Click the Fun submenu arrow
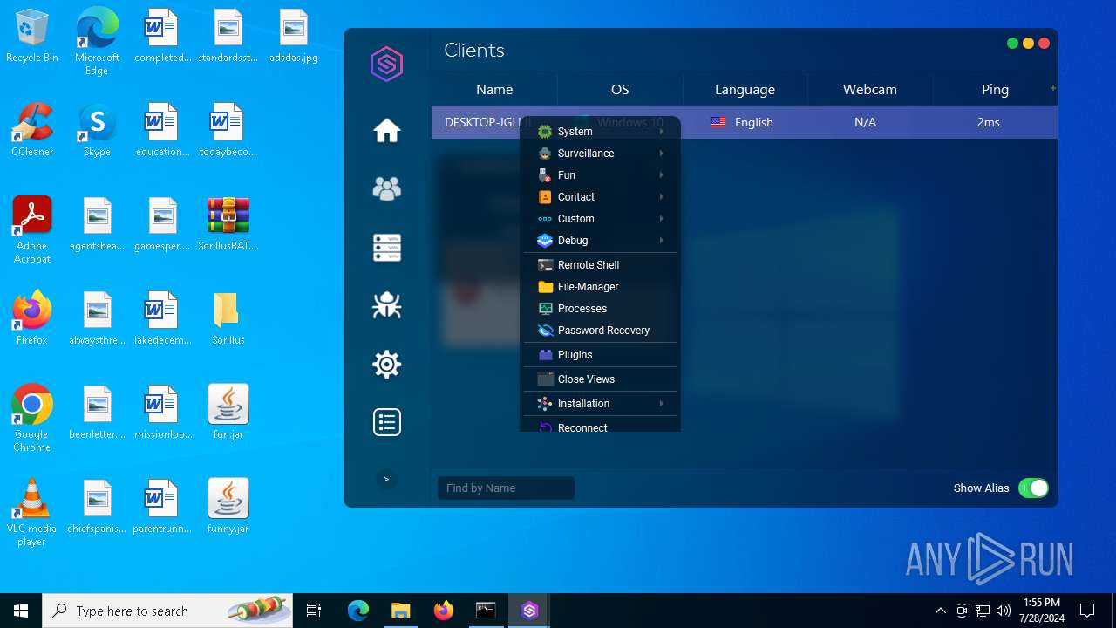The width and height of the screenshot is (1116, 628). [x=662, y=175]
